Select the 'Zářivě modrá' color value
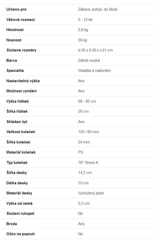Image resolution: width=158 pixels, height=242 pixels. [x=89, y=60]
